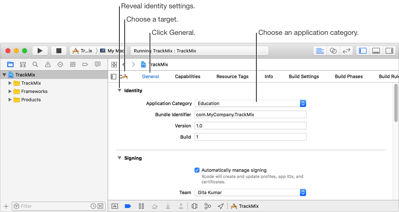
Task: Edit the Build number field
Action: [x=250, y=137]
